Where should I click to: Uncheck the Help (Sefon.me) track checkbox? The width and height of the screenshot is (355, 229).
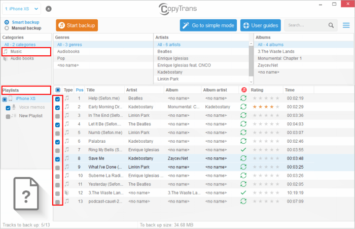[x=57, y=99]
